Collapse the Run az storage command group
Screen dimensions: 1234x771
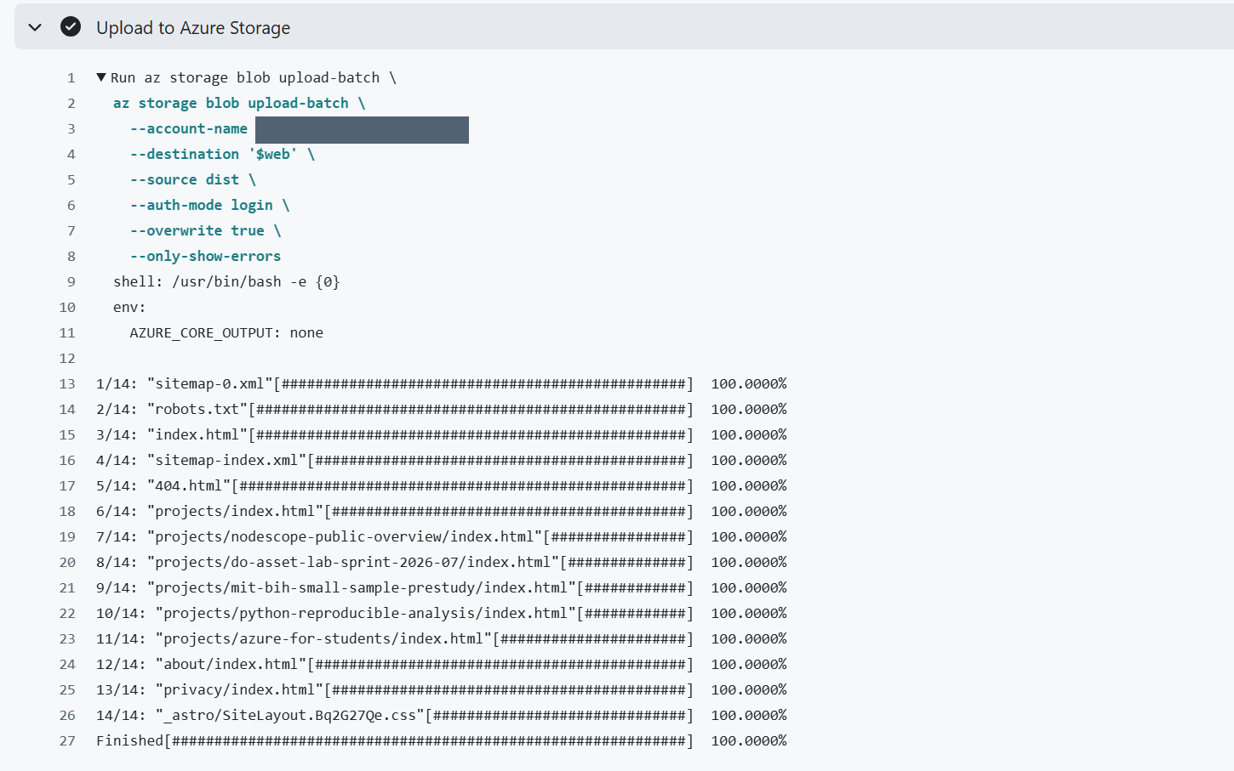(101, 77)
